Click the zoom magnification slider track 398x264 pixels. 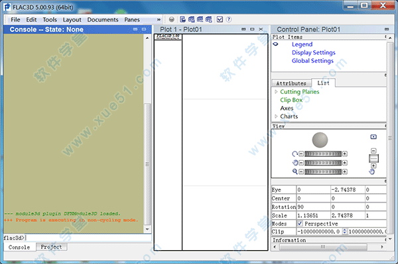pyautogui.click(x=323, y=171)
